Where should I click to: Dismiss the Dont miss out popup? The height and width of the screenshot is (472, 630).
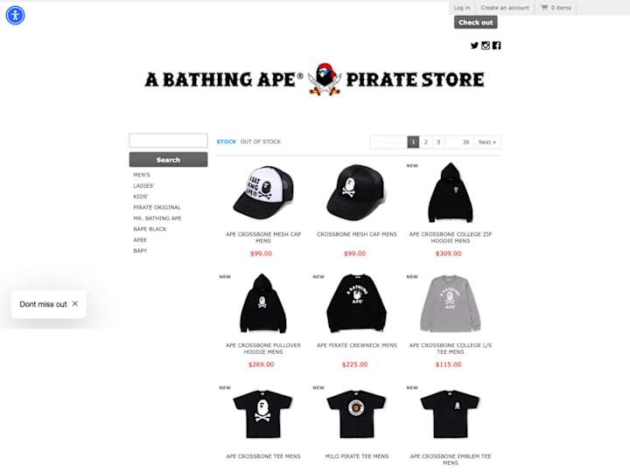(x=75, y=304)
